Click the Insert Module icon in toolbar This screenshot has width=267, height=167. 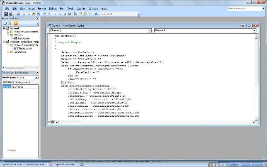tap(11, 14)
